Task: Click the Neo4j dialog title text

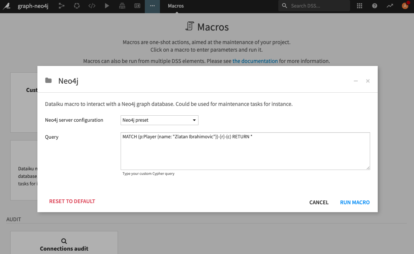Action: click(68, 81)
